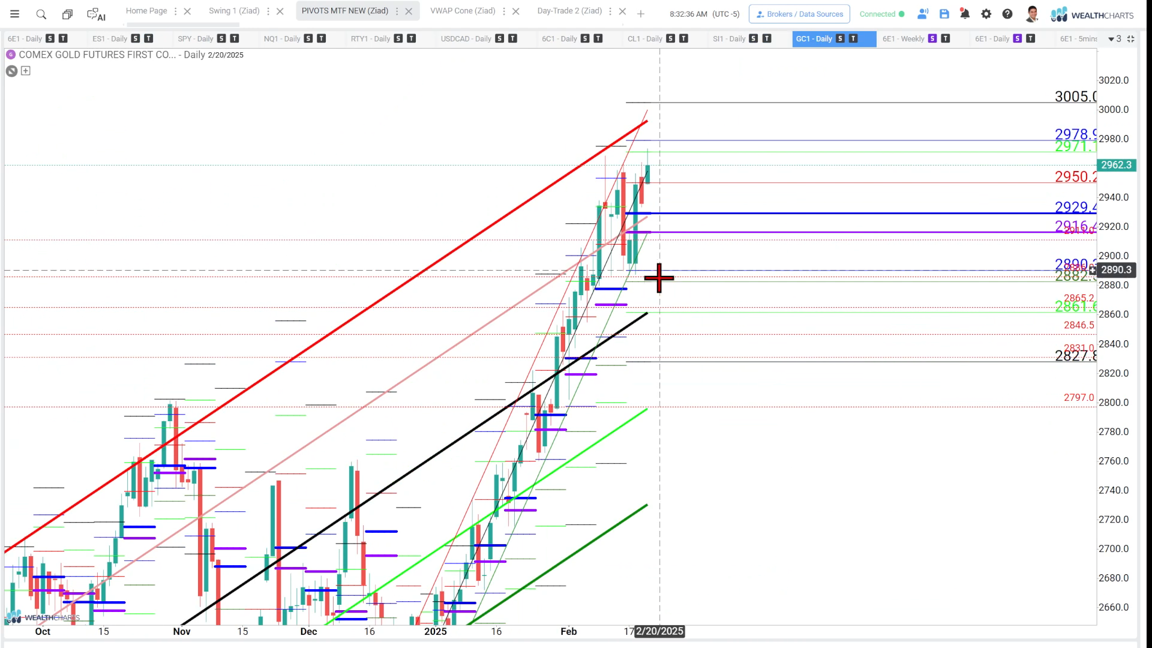Click the crosshair price label 2890.3

click(x=1116, y=270)
